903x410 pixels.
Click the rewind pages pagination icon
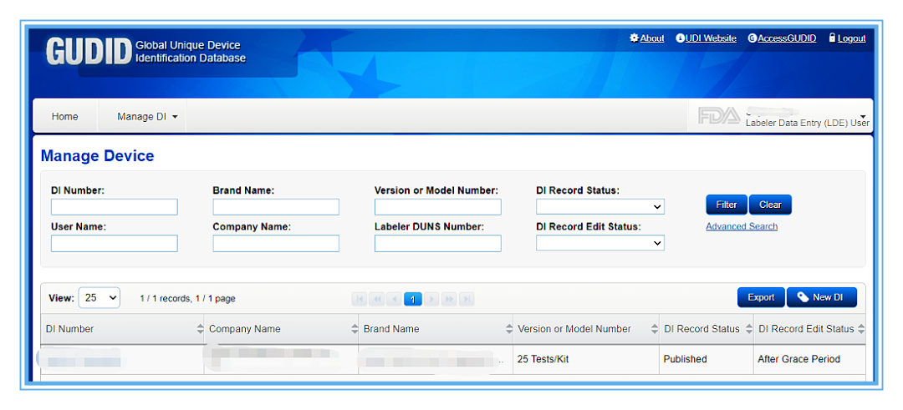pyautogui.click(x=377, y=299)
